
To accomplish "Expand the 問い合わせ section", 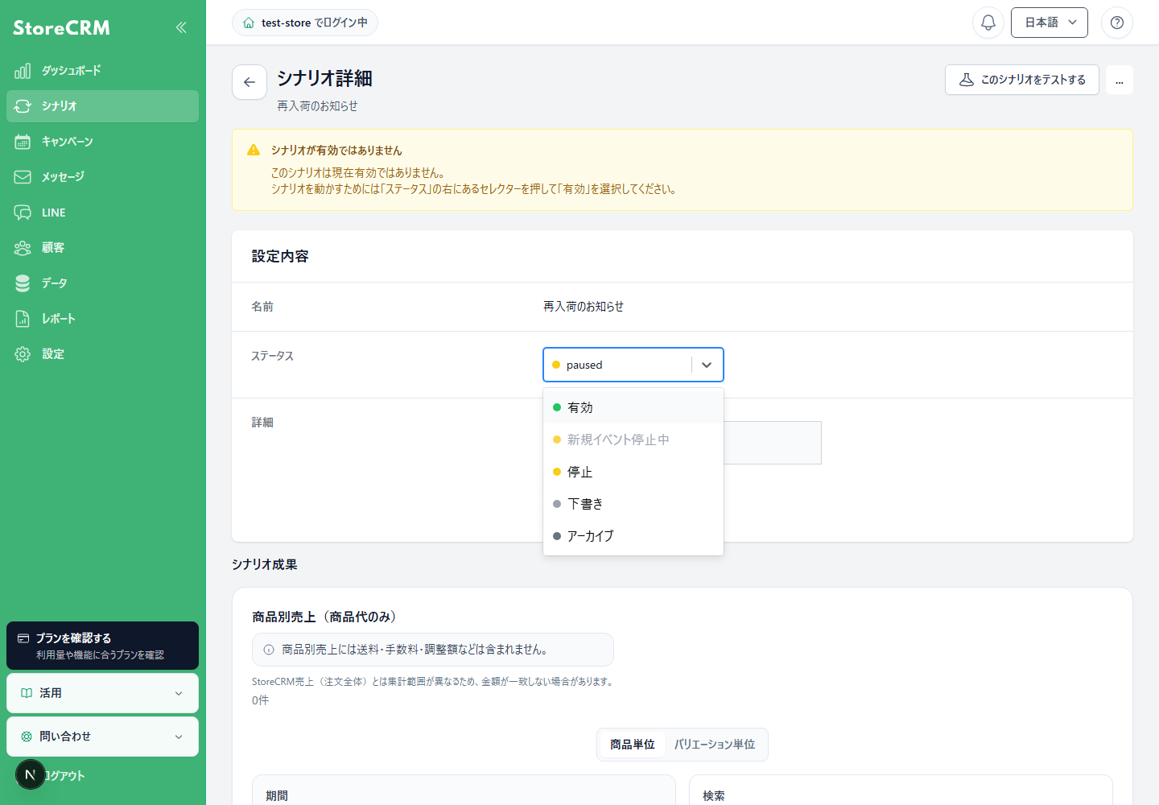I will pyautogui.click(x=102, y=737).
